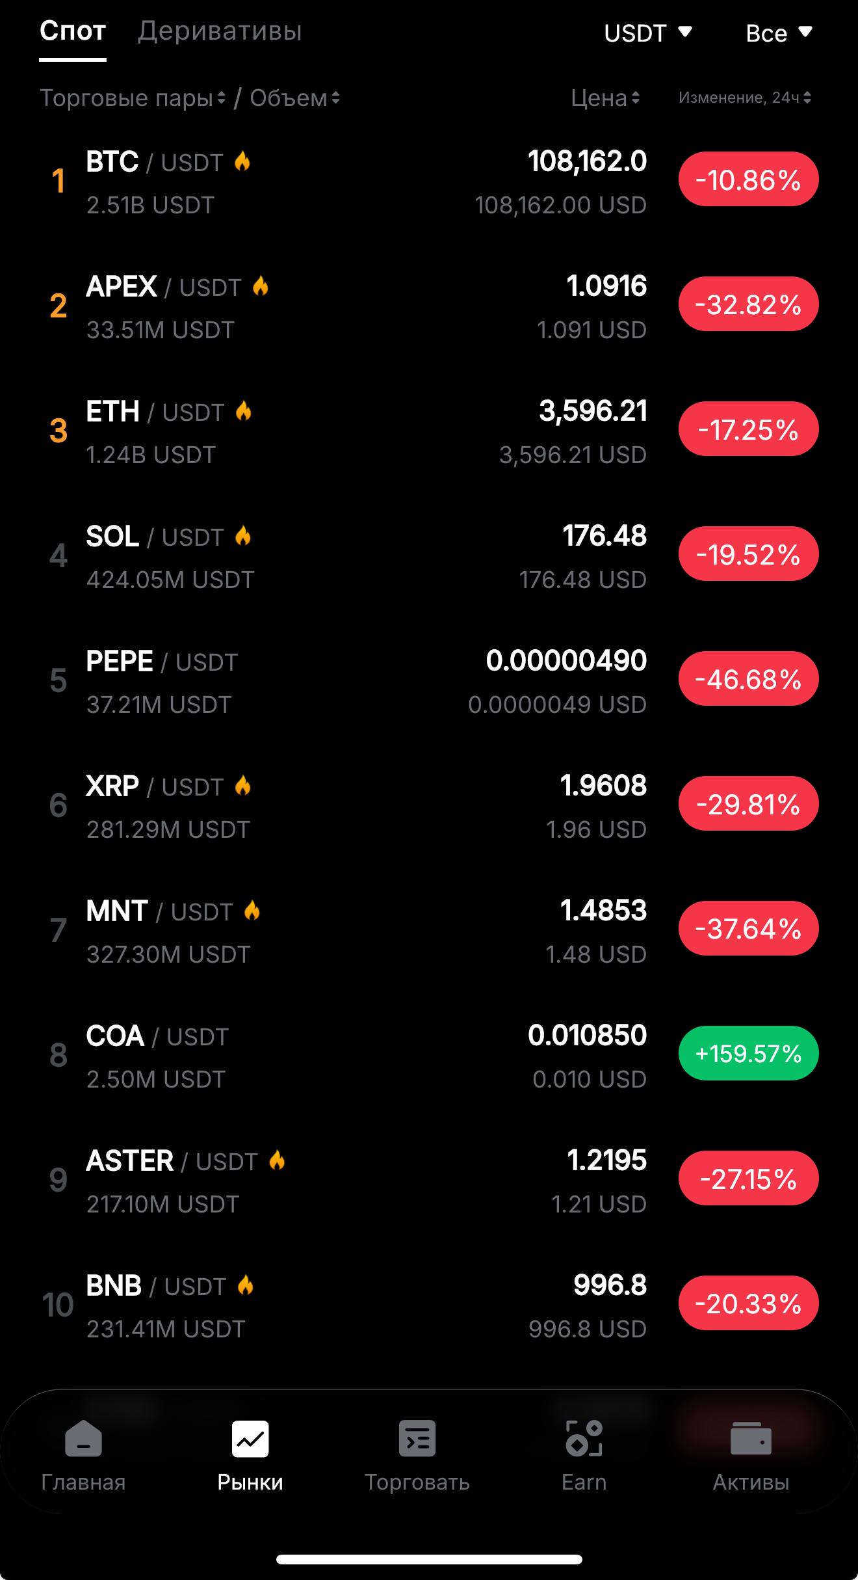The image size is (858, 1580).
Task: Toggle COA +159.57% green change badge
Action: pos(748,1053)
